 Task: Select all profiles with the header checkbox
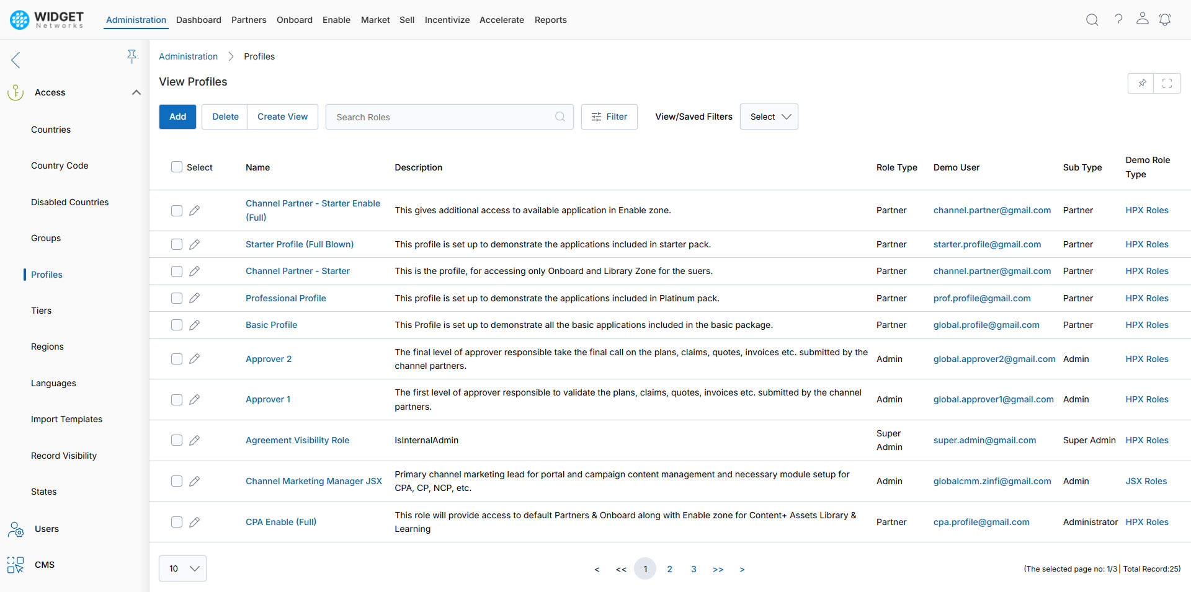click(177, 167)
